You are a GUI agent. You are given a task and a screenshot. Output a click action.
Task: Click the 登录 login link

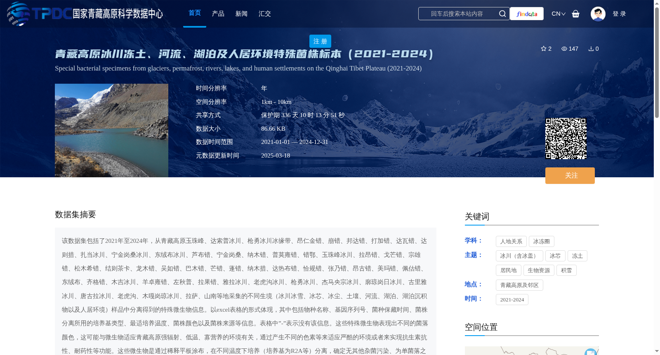[619, 14]
